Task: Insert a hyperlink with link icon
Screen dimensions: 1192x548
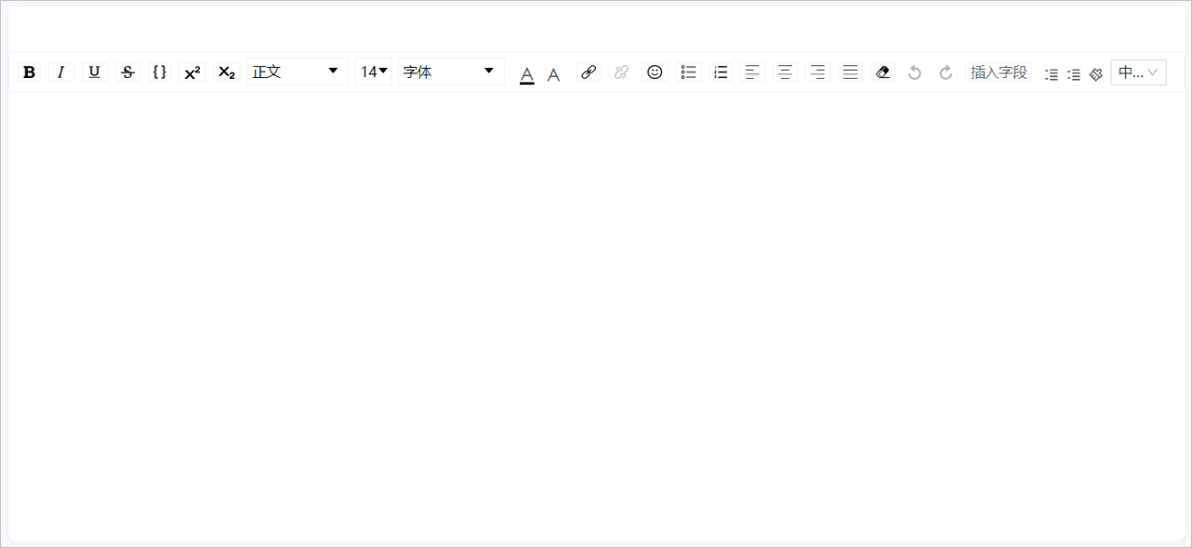Action: click(x=589, y=72)
